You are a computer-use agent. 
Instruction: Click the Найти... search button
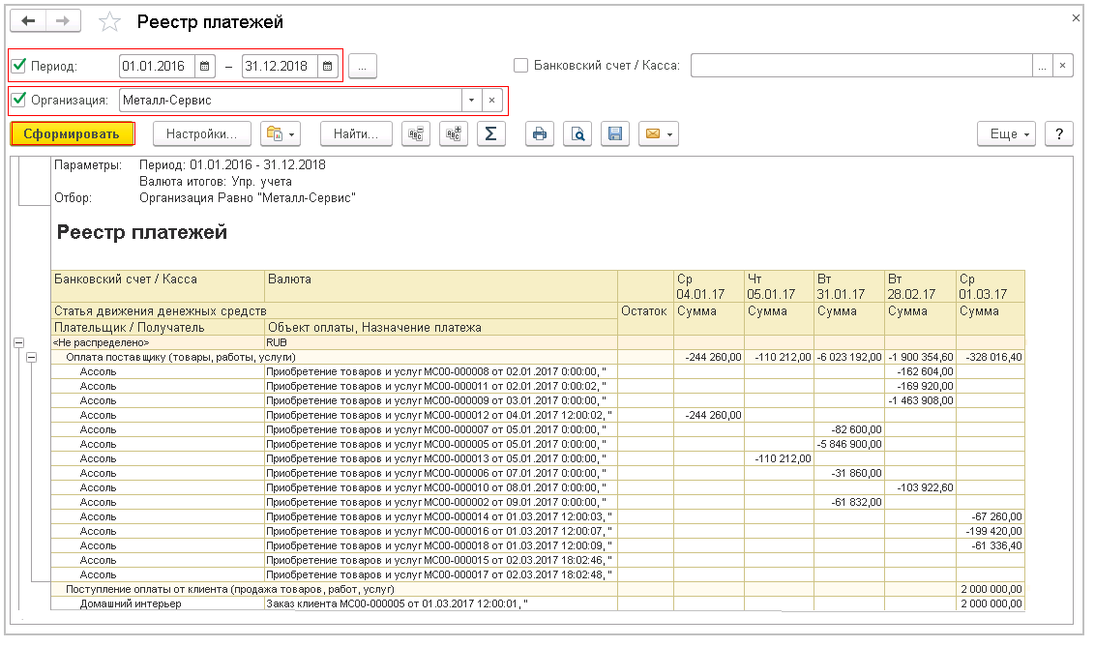(x=356, y=133)
